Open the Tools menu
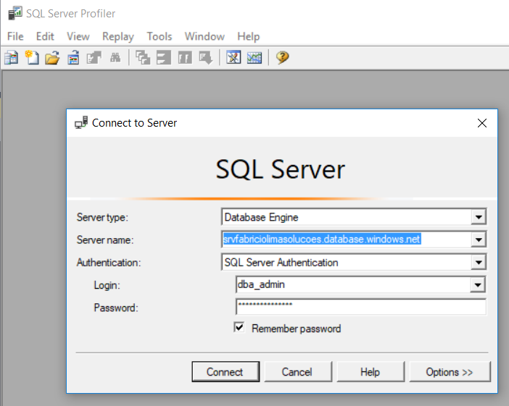Image resolution: width=509 pixels, height=406 pixels. pos(160,36)
